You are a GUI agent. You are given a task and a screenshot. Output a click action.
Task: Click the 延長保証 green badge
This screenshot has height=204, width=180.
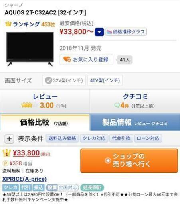coord(92,188)
